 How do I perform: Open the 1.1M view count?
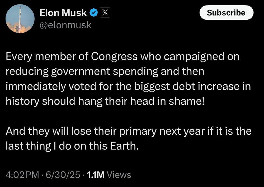point(96,175)
